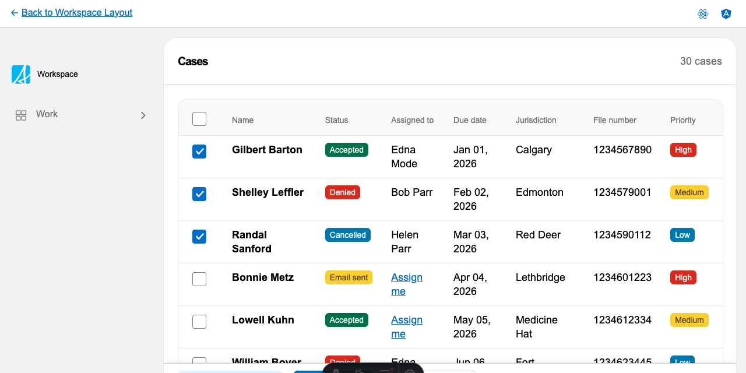This screenshot has width=746, height=373.
Task: Click the Priority column header
Action: coord(683,120)
